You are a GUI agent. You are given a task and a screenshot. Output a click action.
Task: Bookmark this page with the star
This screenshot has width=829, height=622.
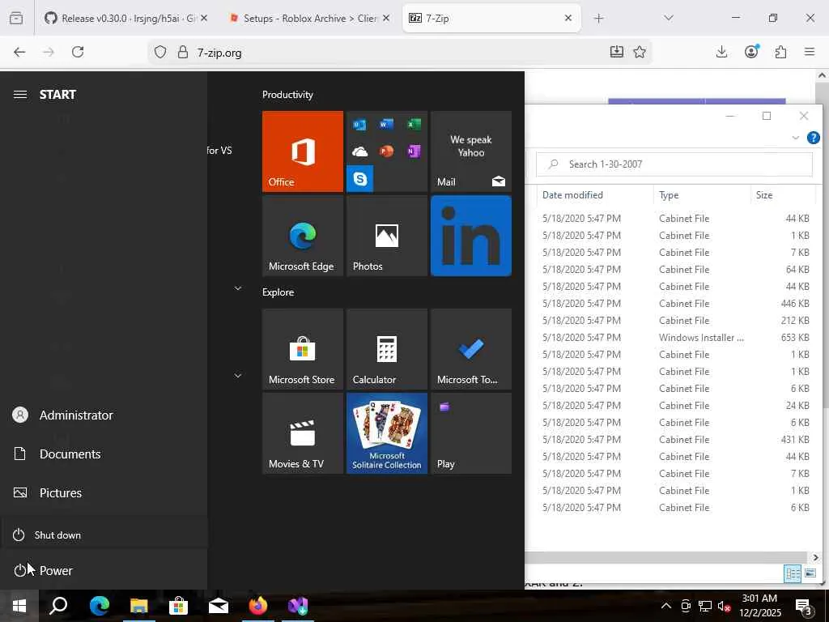pos(640,52)
